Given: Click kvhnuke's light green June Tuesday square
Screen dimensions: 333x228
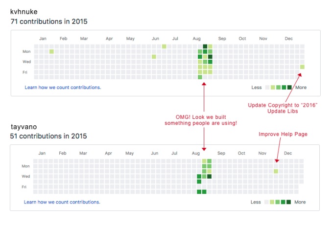Looking at the screenshot, I should click(x=154, y=57).
